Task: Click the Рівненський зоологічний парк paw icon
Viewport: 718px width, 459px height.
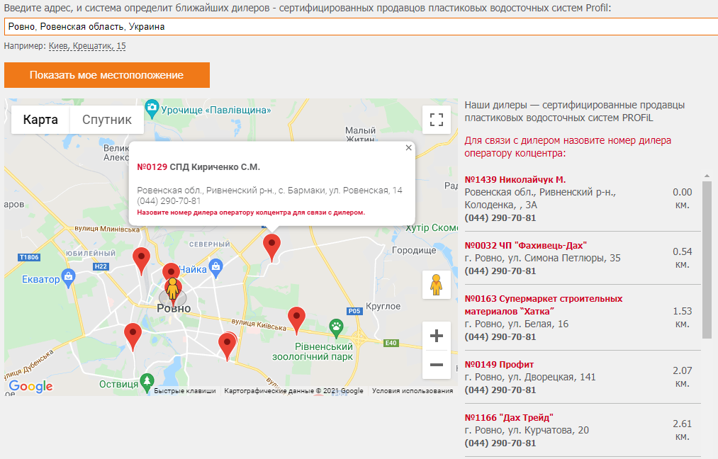Action: coord(337,328)
